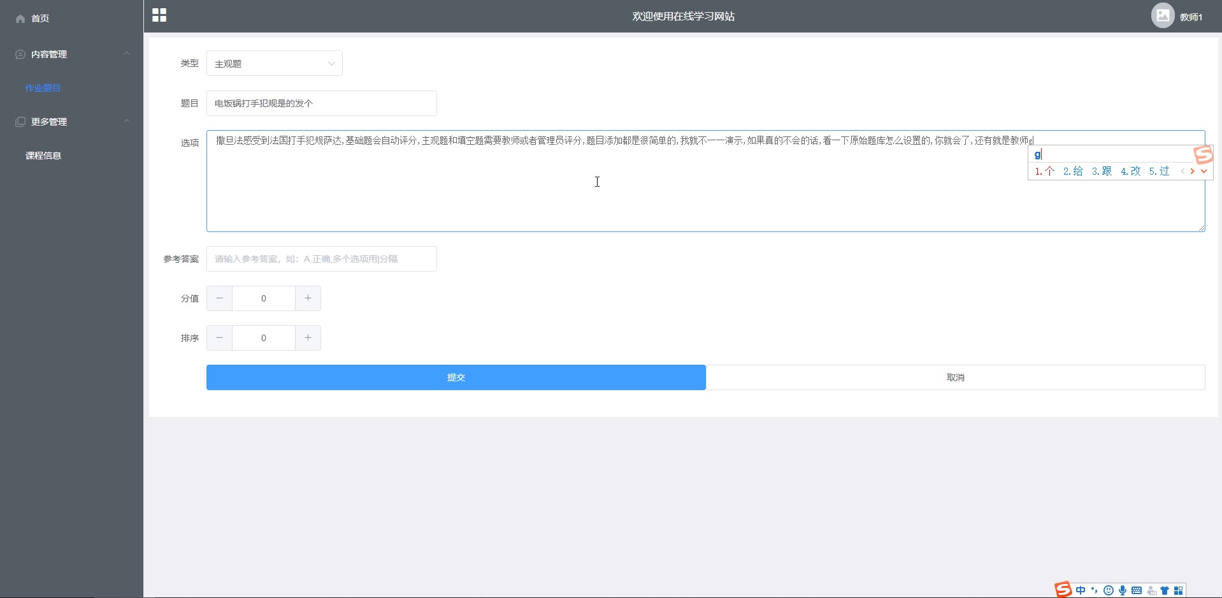Choose candidate 1.个 in the IME popup
Screen dimensions: 1222x598
point(1045,171)
